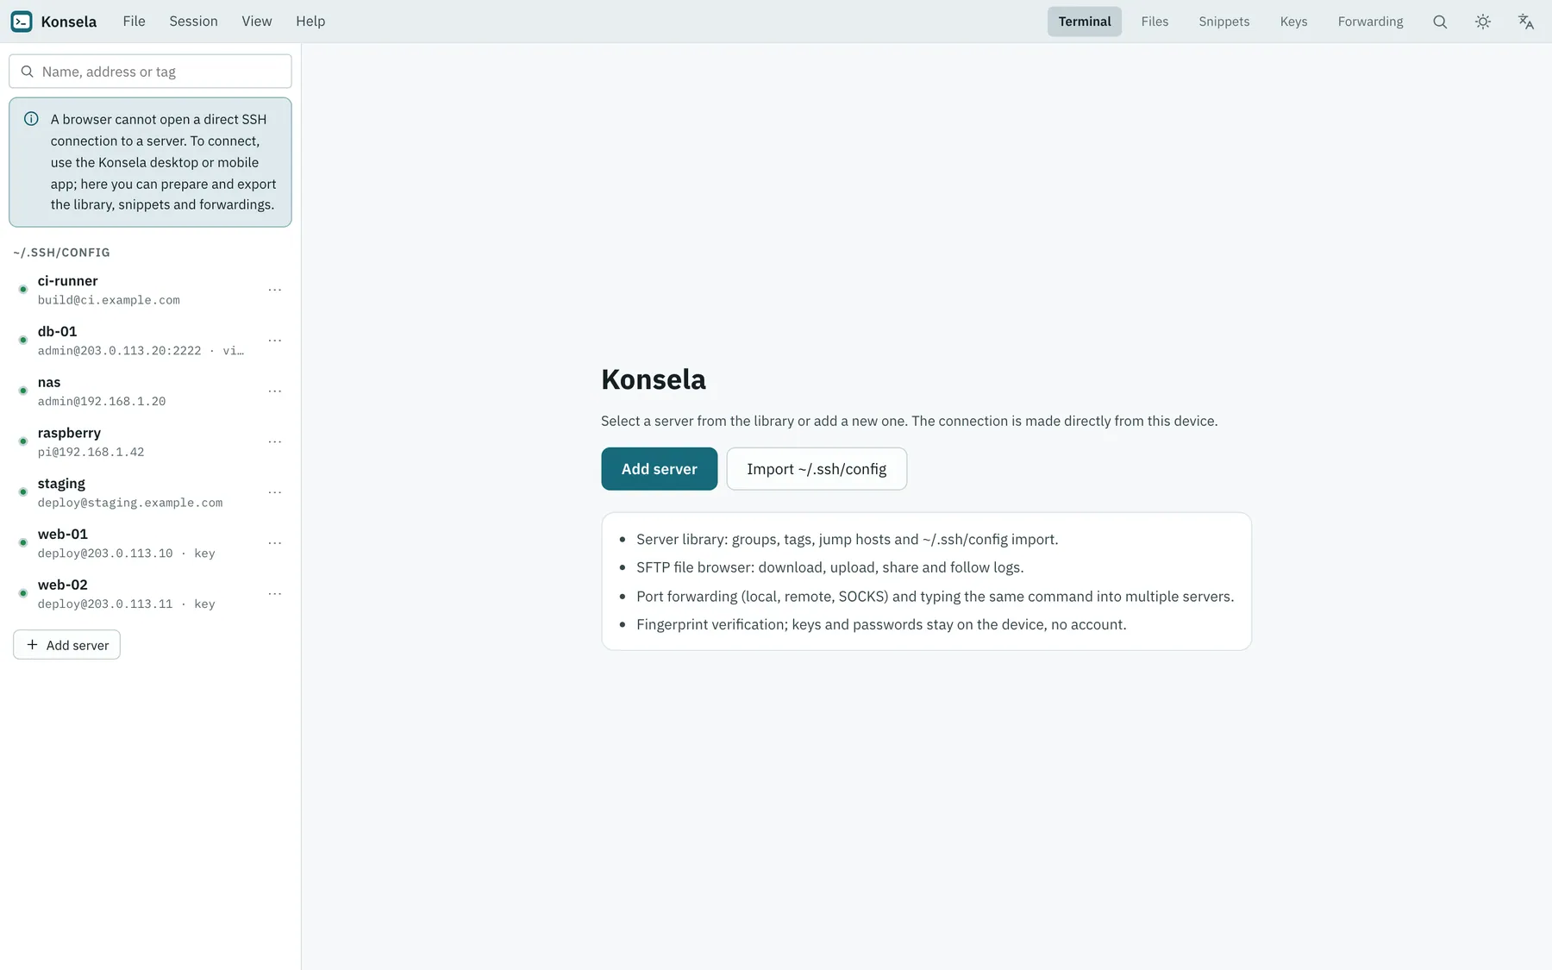Open the Session menu
The image size is (1552, 970).
(193, 22)
